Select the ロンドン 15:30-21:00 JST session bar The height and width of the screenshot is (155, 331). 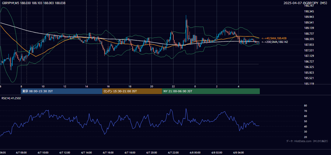click(x=132, y=91)
